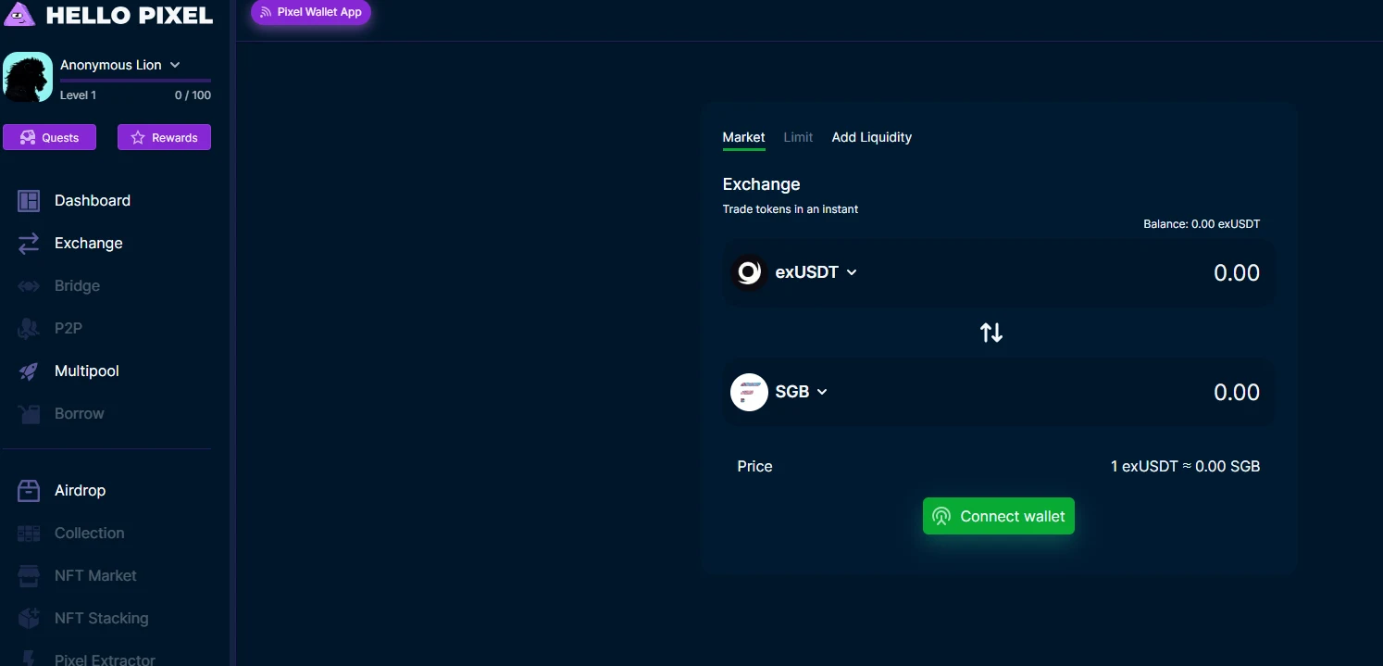Click the NFT Market store icon

[29, 575]
